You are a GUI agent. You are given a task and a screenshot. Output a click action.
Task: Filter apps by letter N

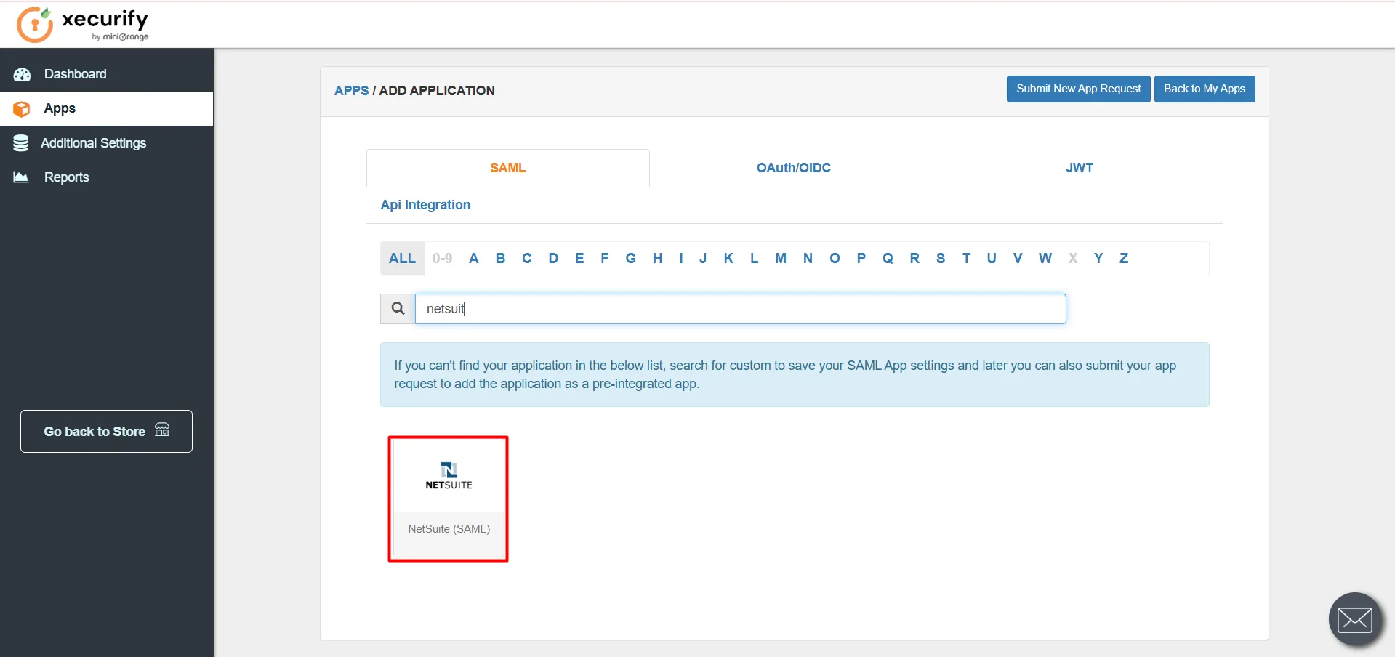808,258
